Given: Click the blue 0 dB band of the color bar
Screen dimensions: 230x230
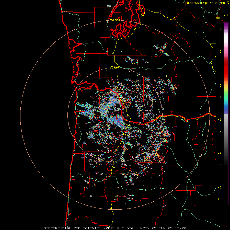Looking at the screenshot, I should [226, 109].
